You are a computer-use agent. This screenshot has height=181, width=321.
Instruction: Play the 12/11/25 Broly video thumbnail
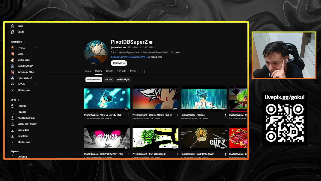coord(107,138)
